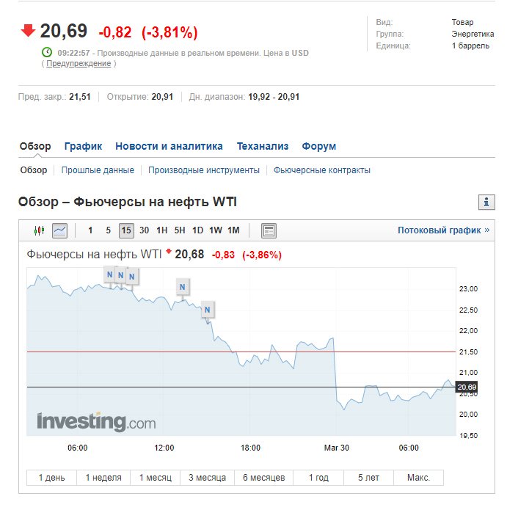Open Фьючерсные контракты sub-tab
507x510 pixels.
321,170
